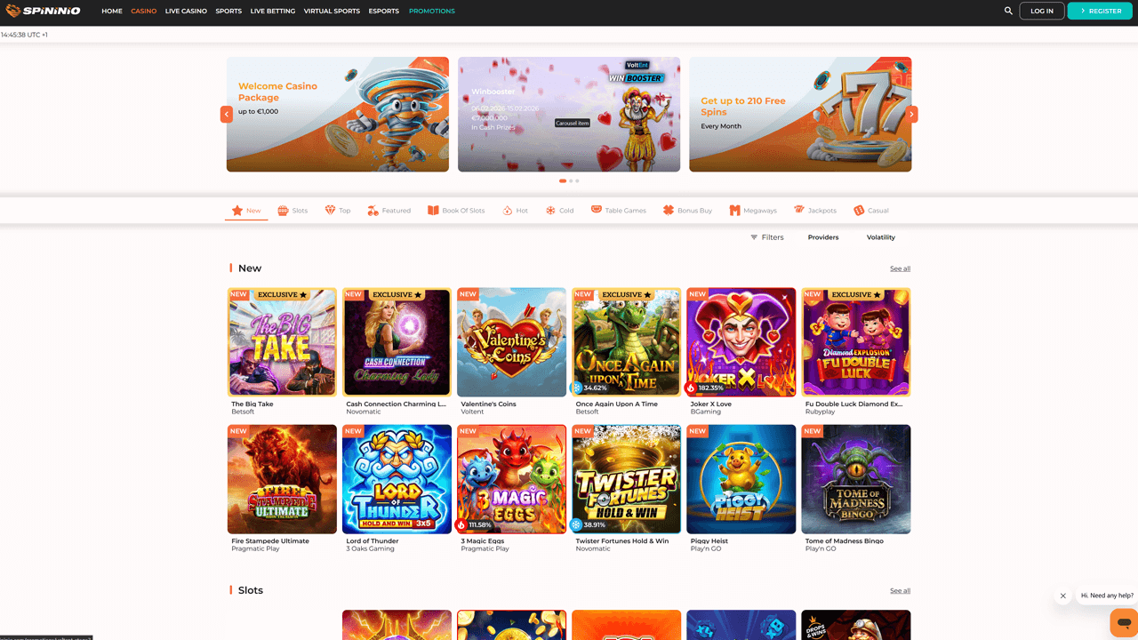
Task: Select the Featured cherries category icon
Action: click(373, 211)
